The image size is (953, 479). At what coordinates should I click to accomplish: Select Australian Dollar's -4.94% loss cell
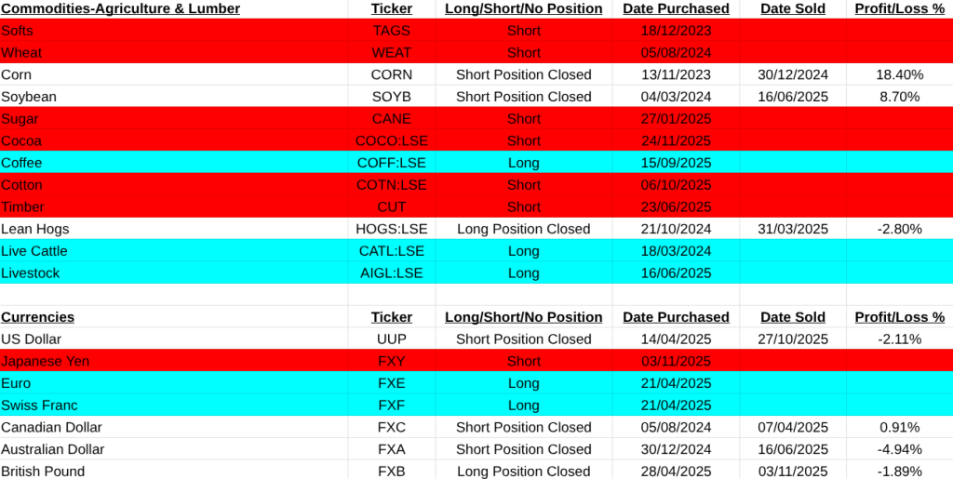tap(899, 449)
